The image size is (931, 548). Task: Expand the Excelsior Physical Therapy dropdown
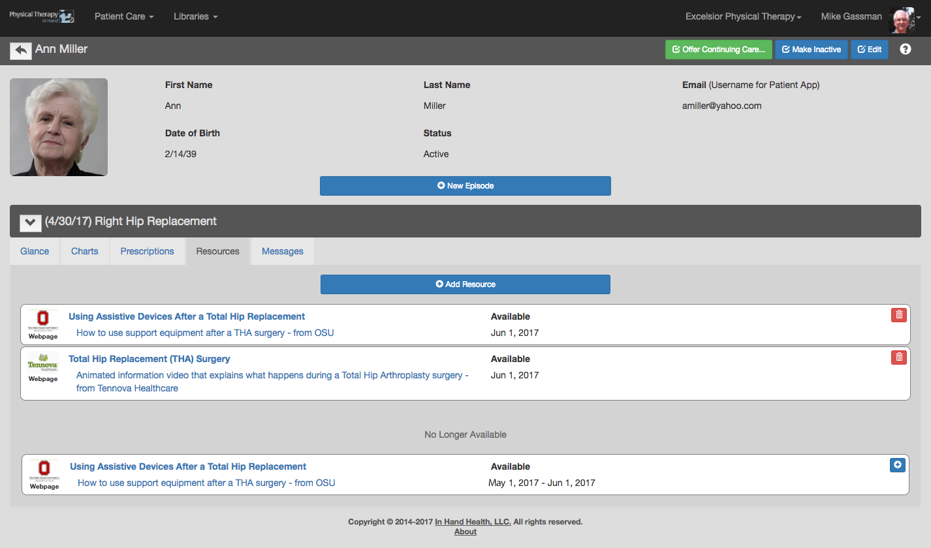click(743, 17)
